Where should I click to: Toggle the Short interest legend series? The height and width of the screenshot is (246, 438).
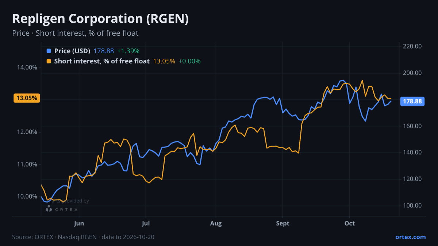[102, 61]
